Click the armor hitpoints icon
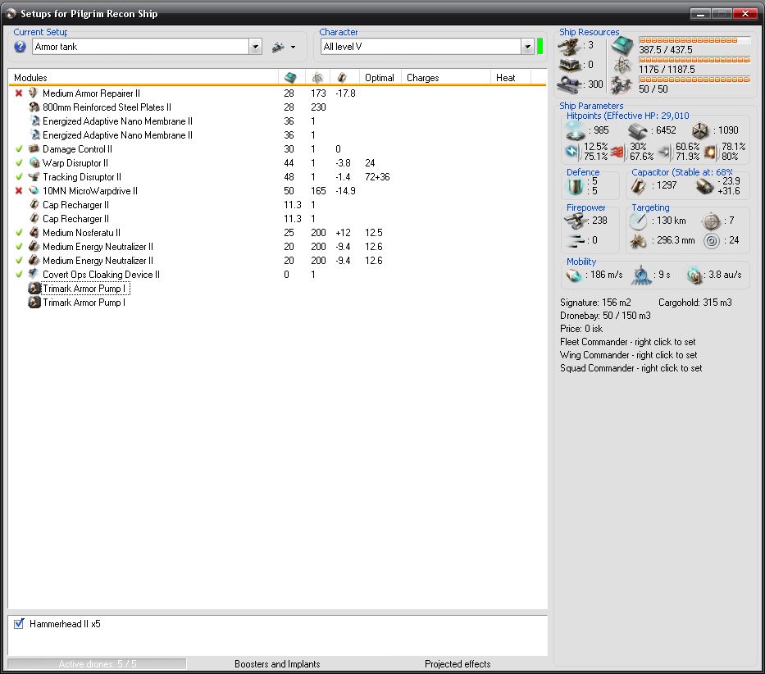 pos(637,131)
